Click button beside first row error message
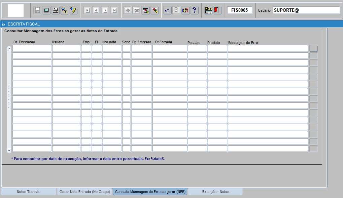 [x=313, y=49]
